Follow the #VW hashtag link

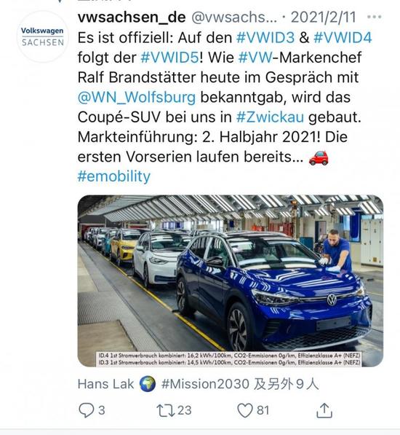255,57
